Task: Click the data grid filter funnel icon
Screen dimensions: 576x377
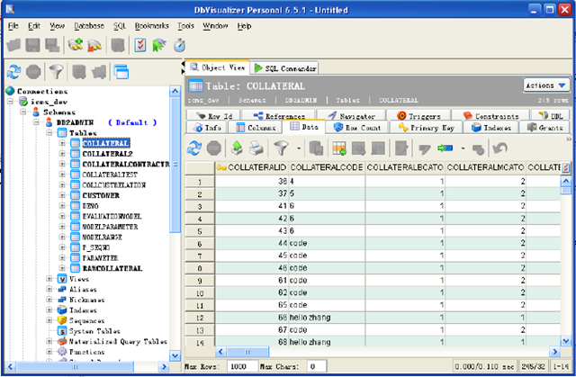Action: 282,148
